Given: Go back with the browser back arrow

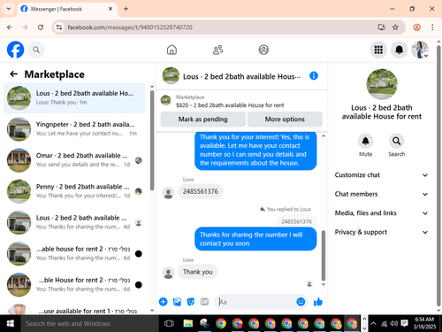Looking at the screenshot, I should [x=10, y=27].
